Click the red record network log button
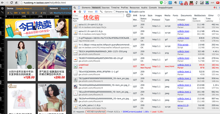The width and height of the screenshot is (220, 114). [x=75, y=12]
